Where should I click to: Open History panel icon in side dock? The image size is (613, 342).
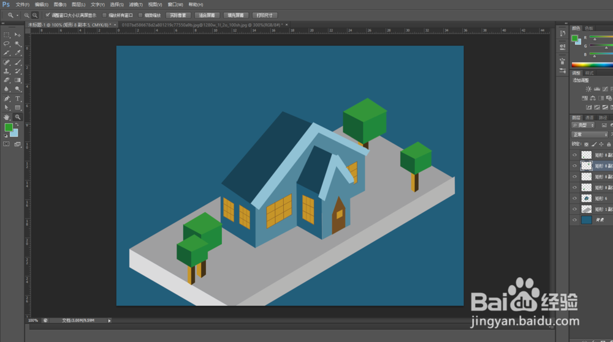pyautogui.click(x=562, y=34)
